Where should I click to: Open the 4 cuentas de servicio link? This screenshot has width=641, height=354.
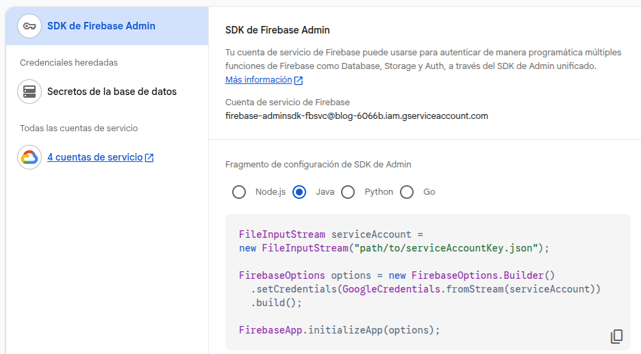(x=95, y=157)
